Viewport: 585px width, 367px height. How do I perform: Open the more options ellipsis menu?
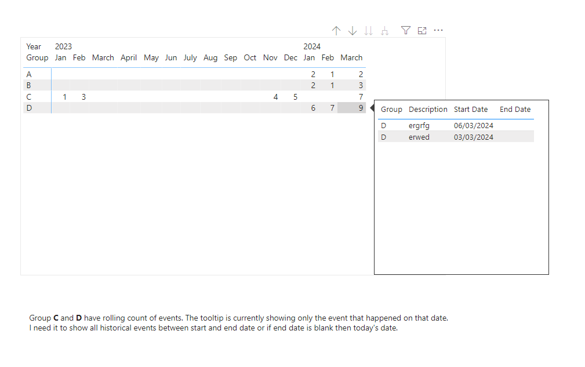click(438, 30)
